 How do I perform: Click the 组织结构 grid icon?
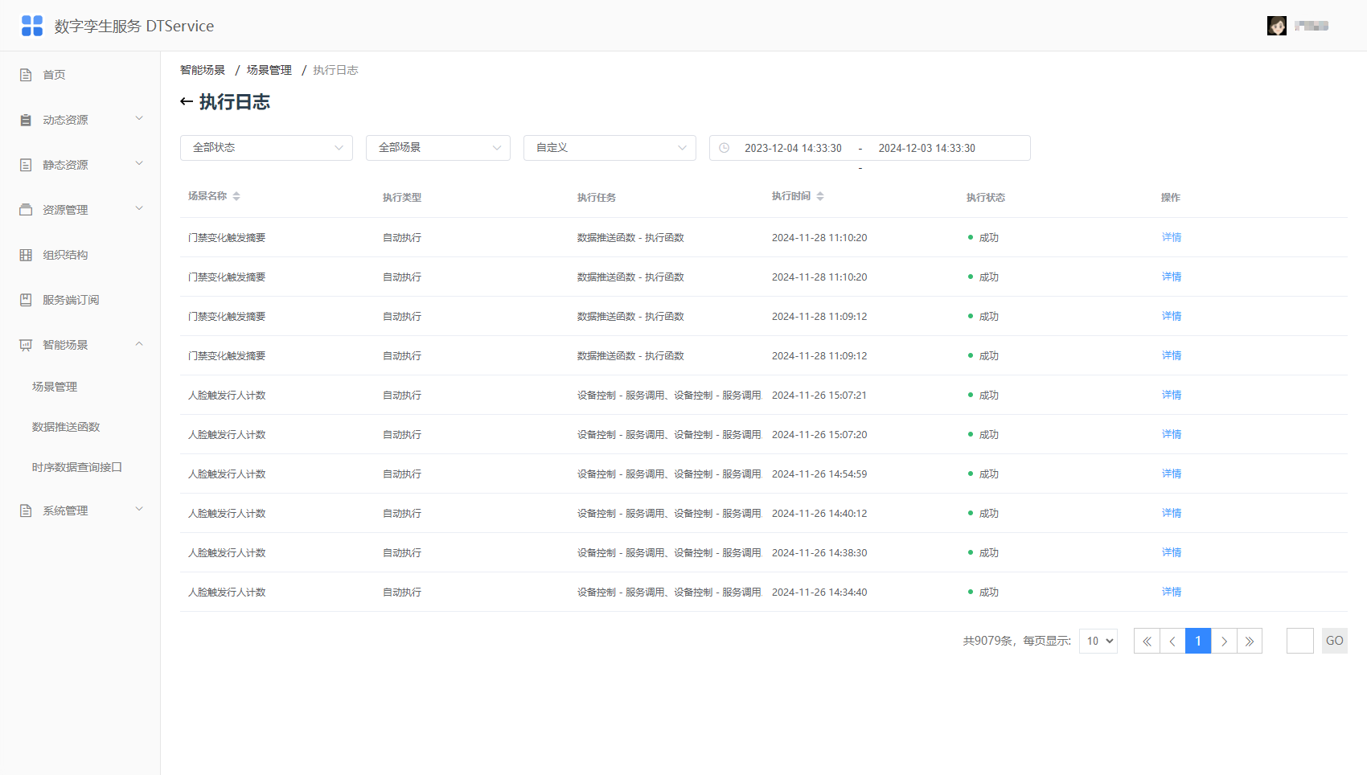(26, 255)
